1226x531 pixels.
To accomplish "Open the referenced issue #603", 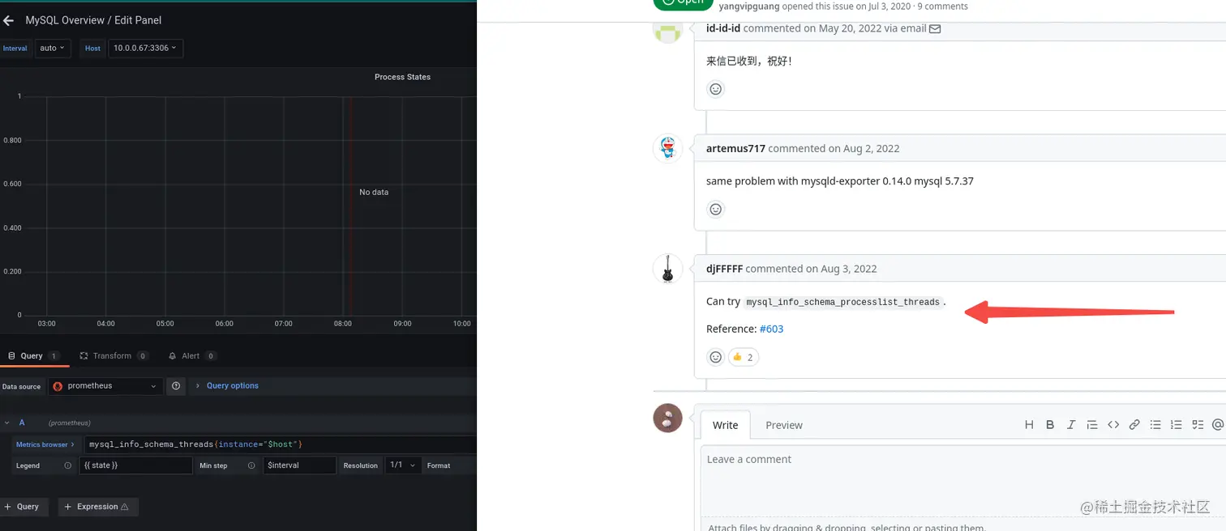I will (x=771, y=329).
